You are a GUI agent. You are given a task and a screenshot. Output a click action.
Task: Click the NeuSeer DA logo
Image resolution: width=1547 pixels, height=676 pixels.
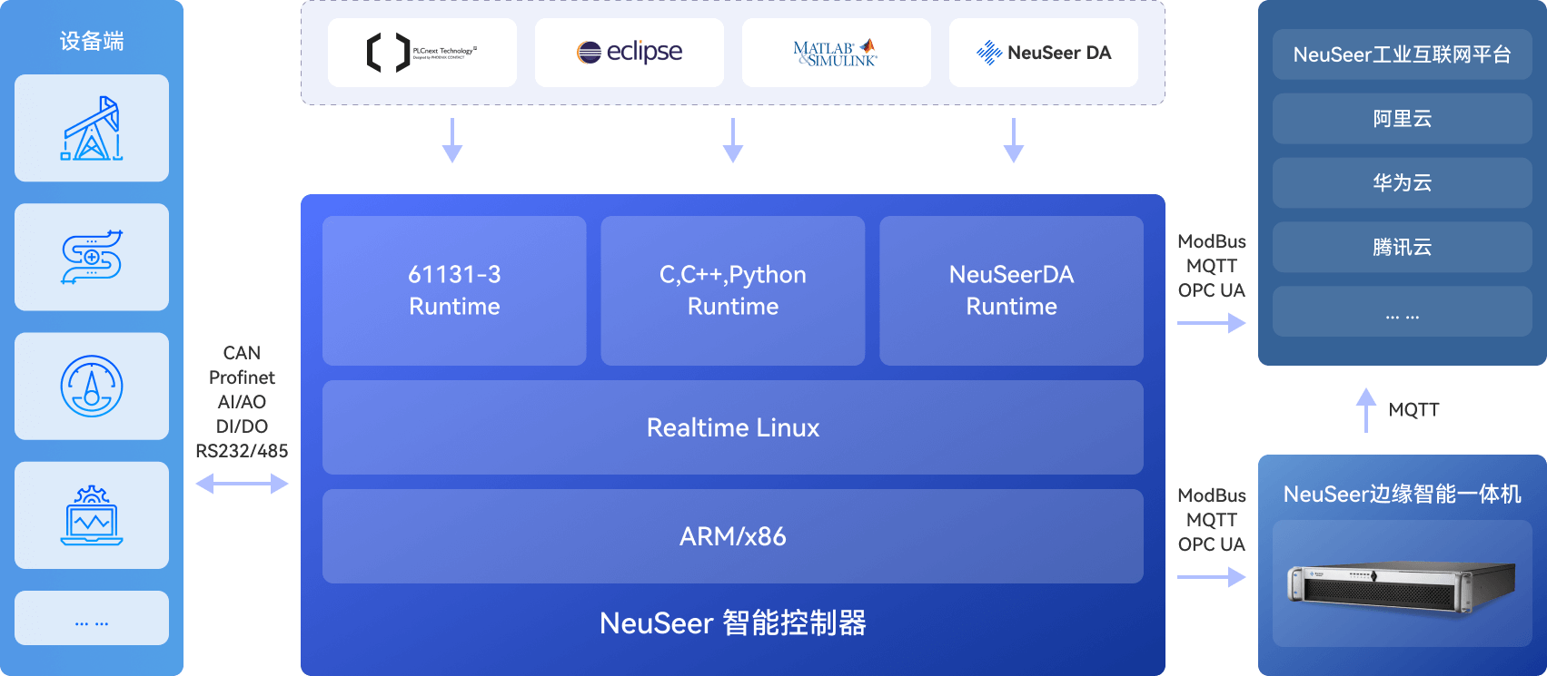click(x=1043, y=53)
